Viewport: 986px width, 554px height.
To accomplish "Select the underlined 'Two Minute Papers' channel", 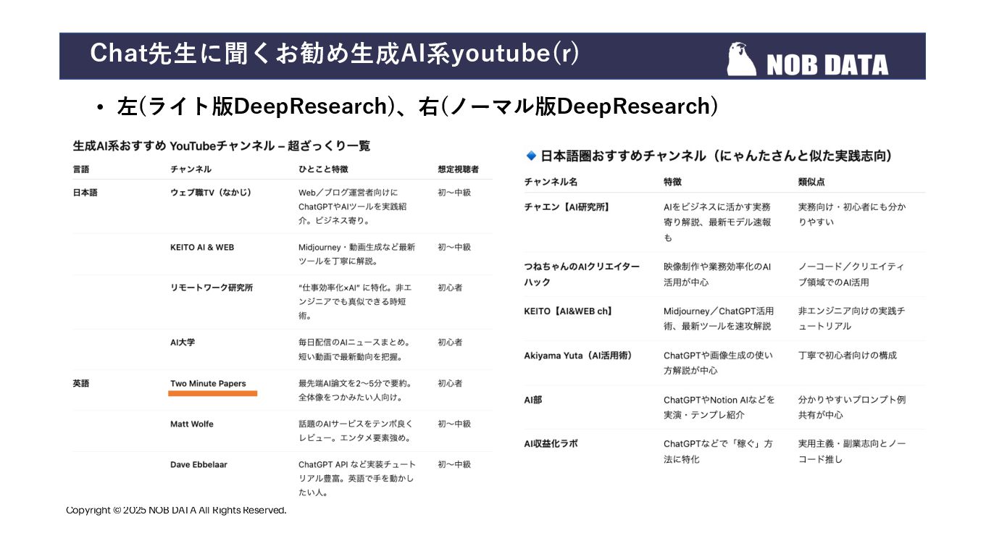I will [x=208, y=384].
